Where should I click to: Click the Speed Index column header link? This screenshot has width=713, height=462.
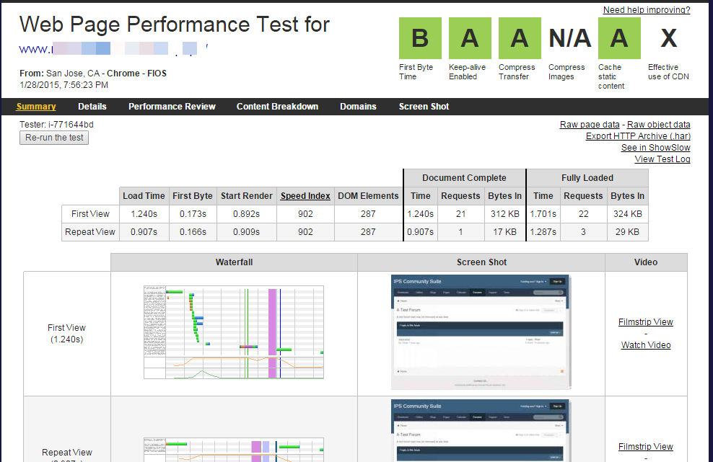click(x=305, y=196)
